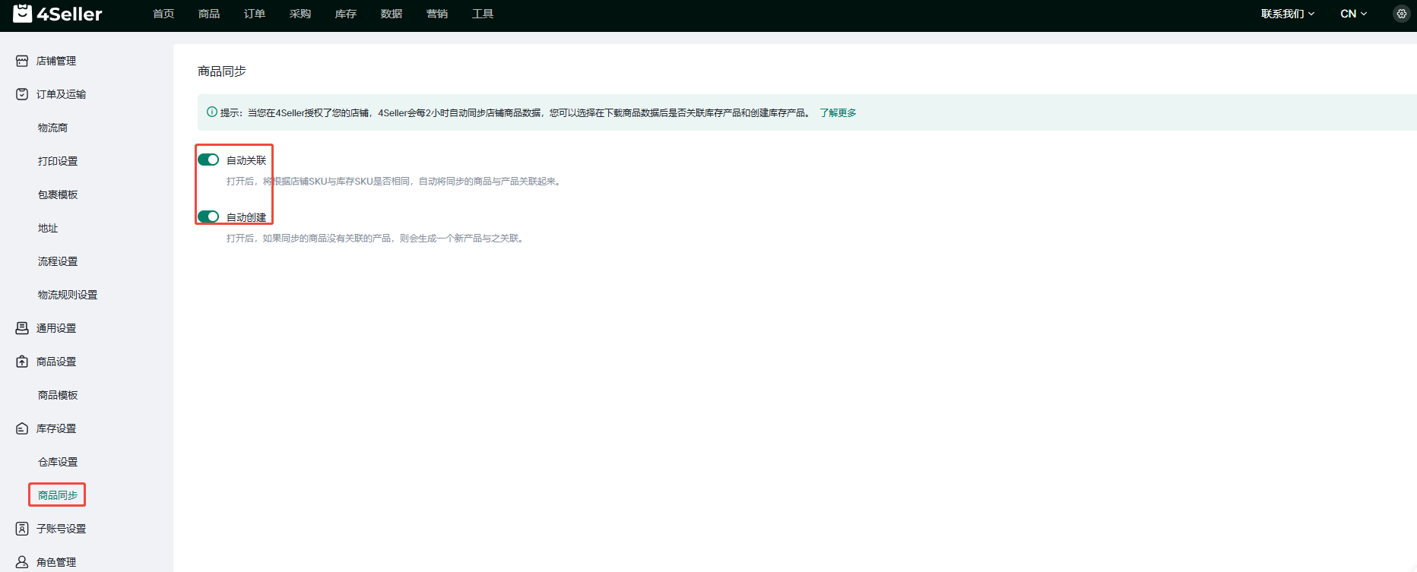Image resolution: width=1417 pixels, height=572 pixels.
Task: Open the 联系我们 dropdown
Action: point(1288,14)
